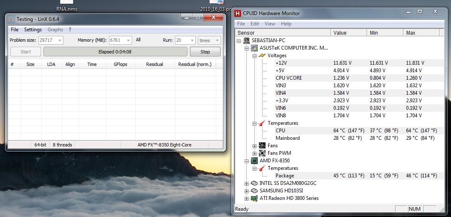Click the greyed Start button in LinX
451x217 pixels.
click(x=25, y=52)
